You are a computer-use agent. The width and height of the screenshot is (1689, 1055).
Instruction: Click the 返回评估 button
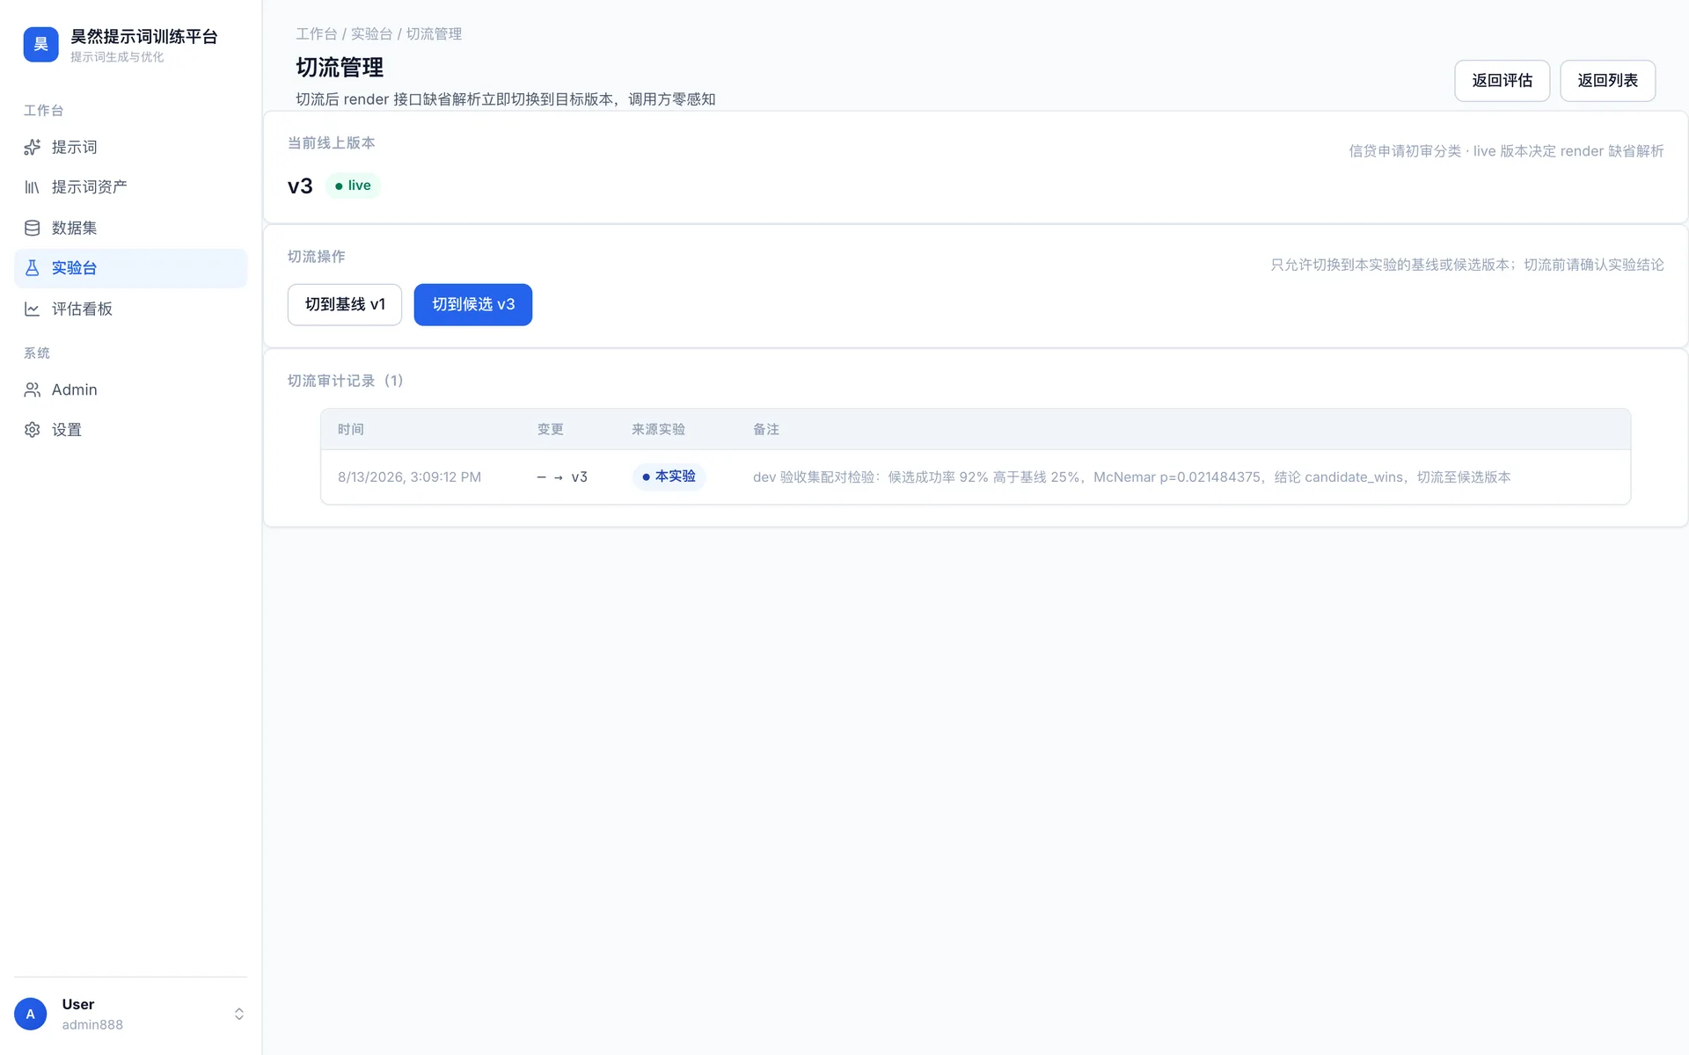coord(1502,81)
